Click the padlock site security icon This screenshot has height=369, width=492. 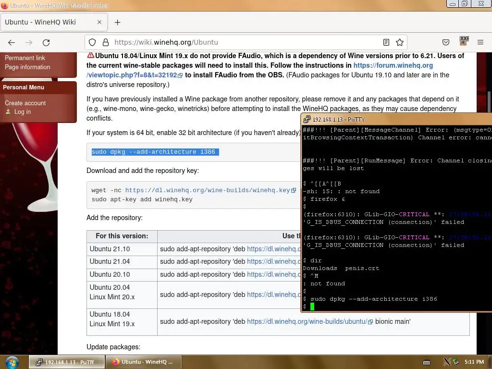click(x=106, y=42)
